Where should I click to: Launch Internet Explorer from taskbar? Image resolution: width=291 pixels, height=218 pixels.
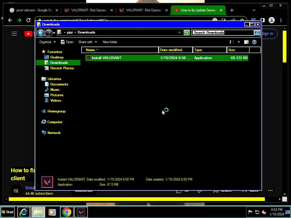pos(24,212)
